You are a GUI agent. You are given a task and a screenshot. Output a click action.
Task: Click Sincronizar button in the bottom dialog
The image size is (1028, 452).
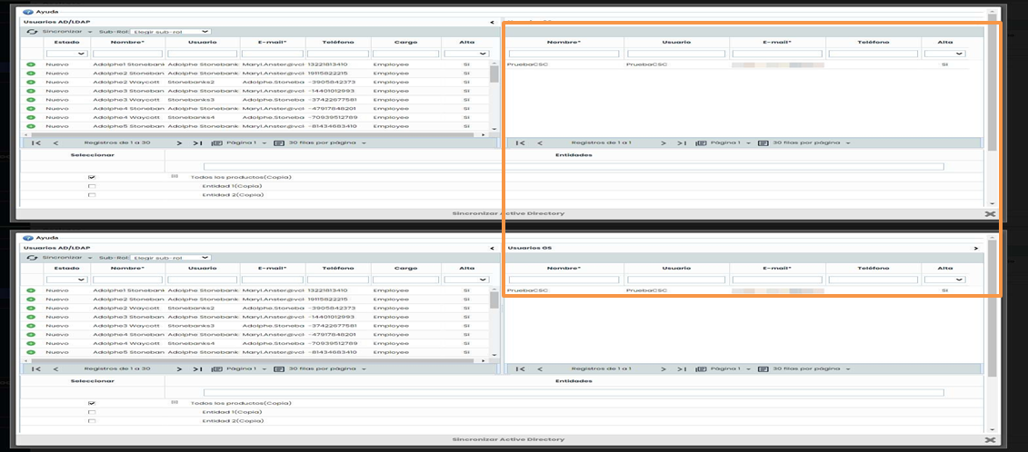tap(58, 258)
